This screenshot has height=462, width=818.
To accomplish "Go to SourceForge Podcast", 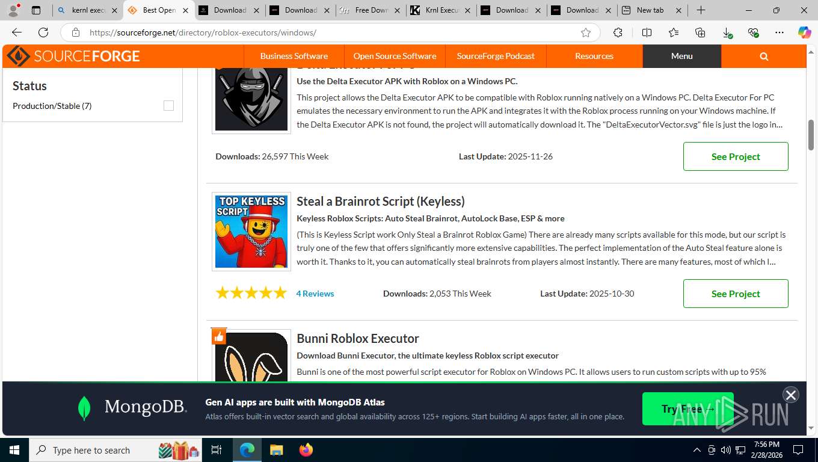I will pos(496,56).
